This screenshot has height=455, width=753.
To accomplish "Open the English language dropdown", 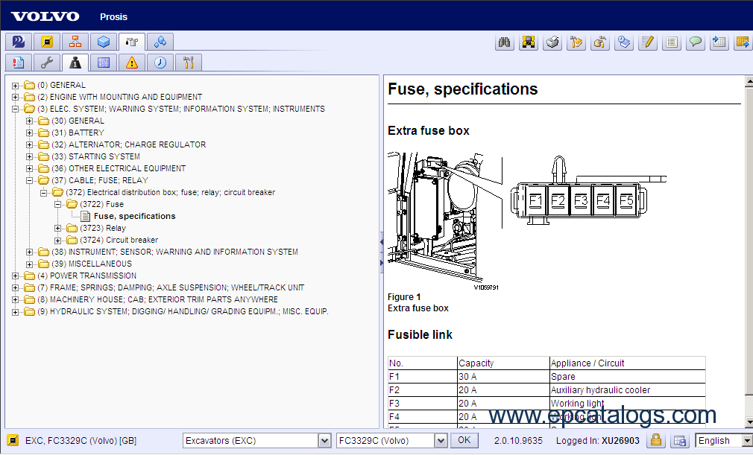I will (746, 441).
